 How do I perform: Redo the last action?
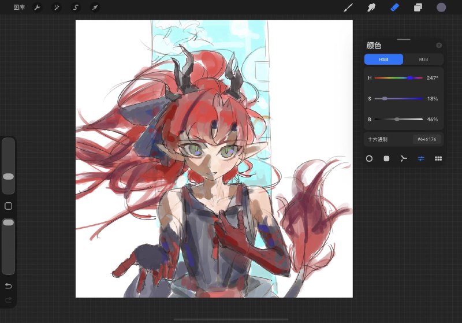pyautogui.click(x=8, y=300)
